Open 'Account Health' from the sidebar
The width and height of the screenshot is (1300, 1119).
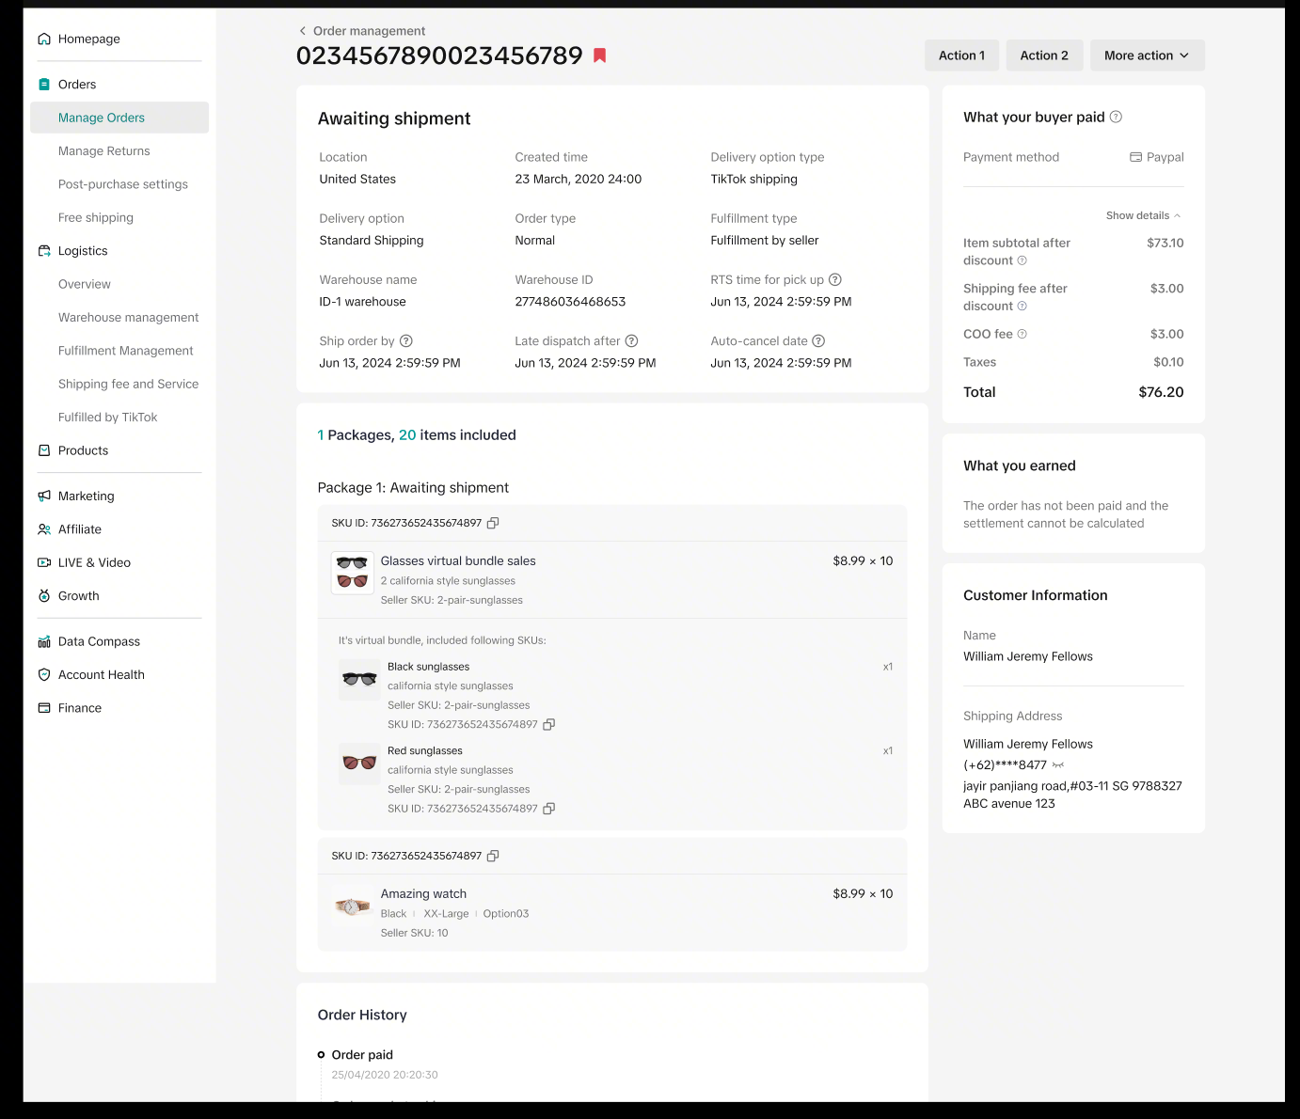click(102, 674)
